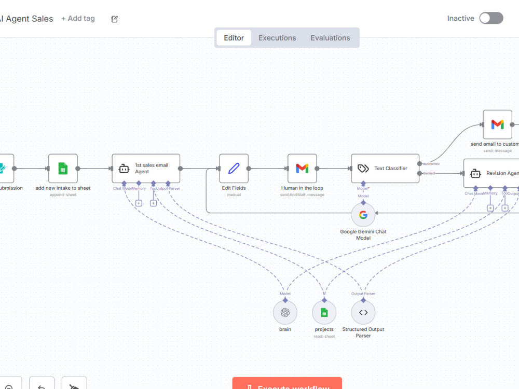Screen dimensions: 519x389
Task: Switch to the Executions tab
Action: tap(277, 38)
